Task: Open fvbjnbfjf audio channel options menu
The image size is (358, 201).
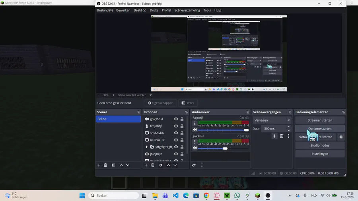Action: [x=195, y=123]
